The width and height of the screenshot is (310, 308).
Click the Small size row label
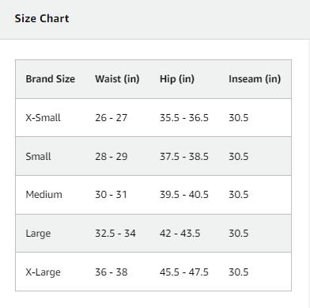(38, 156)
